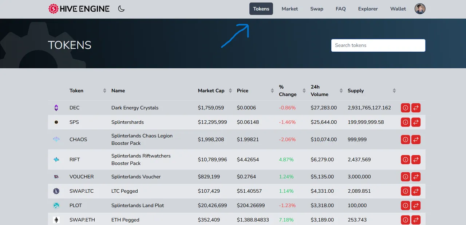This screenshot has height=225, width=466.
Task: Open trade button for SPS token
Action: 416,122
